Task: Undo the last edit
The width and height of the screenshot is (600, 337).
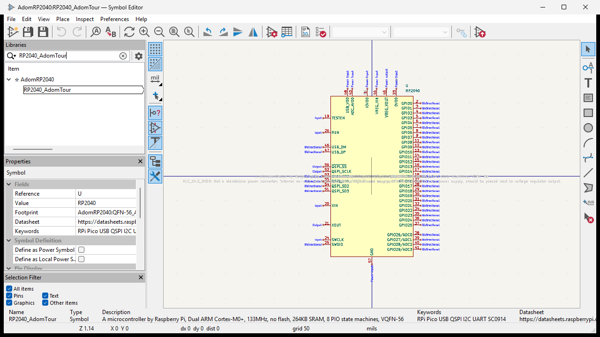Action: point(61,32)
